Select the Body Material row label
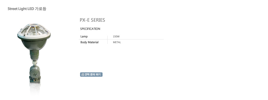 point(89,42)
